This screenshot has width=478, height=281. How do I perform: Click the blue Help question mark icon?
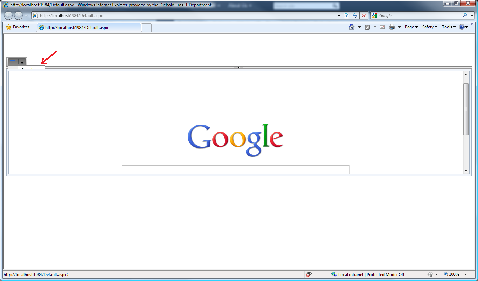[x=462, y=27]
